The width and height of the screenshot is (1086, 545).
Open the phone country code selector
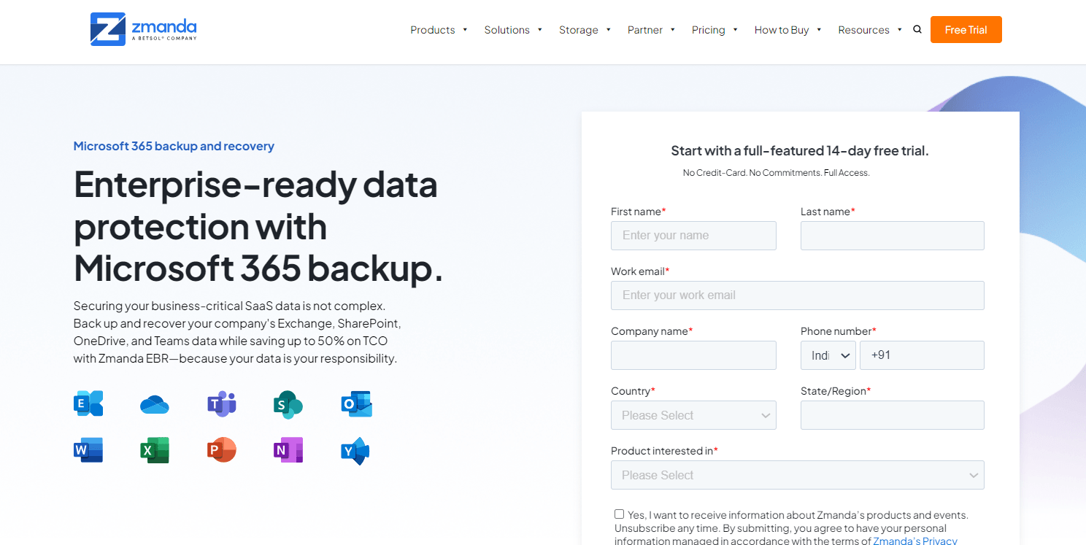(x=828, y=355)
